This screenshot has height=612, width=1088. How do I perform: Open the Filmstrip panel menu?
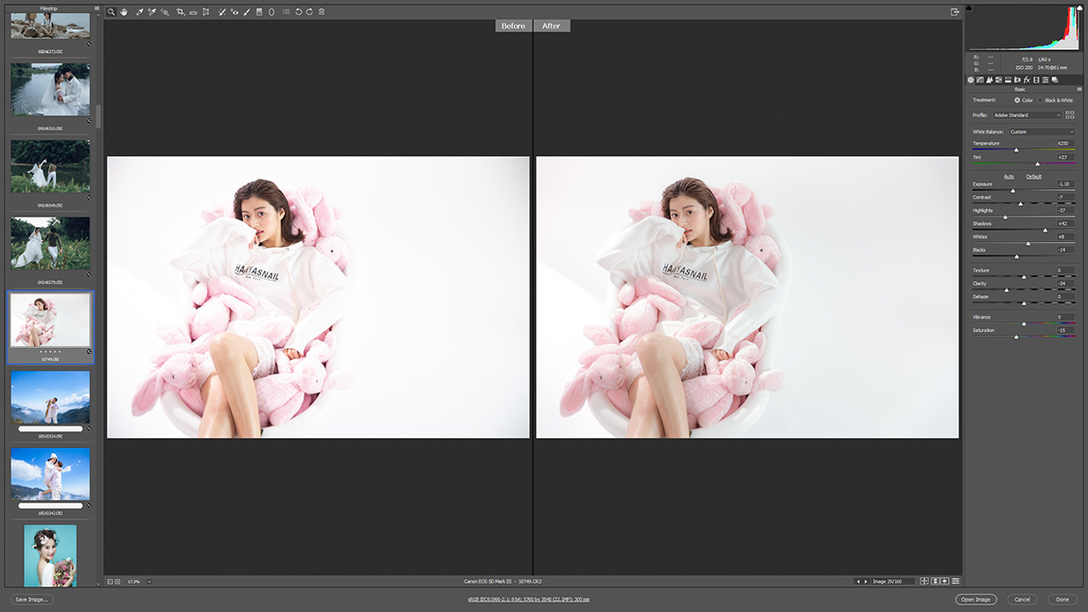(x=97, y=9)
